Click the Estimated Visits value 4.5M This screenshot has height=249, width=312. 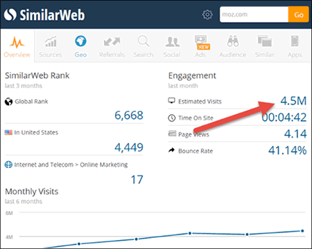click(293, 101)
